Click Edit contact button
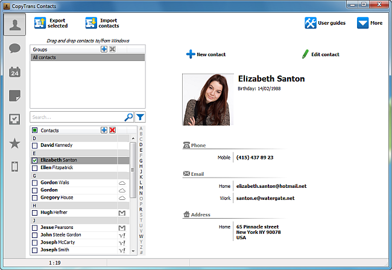 (321, 54)
